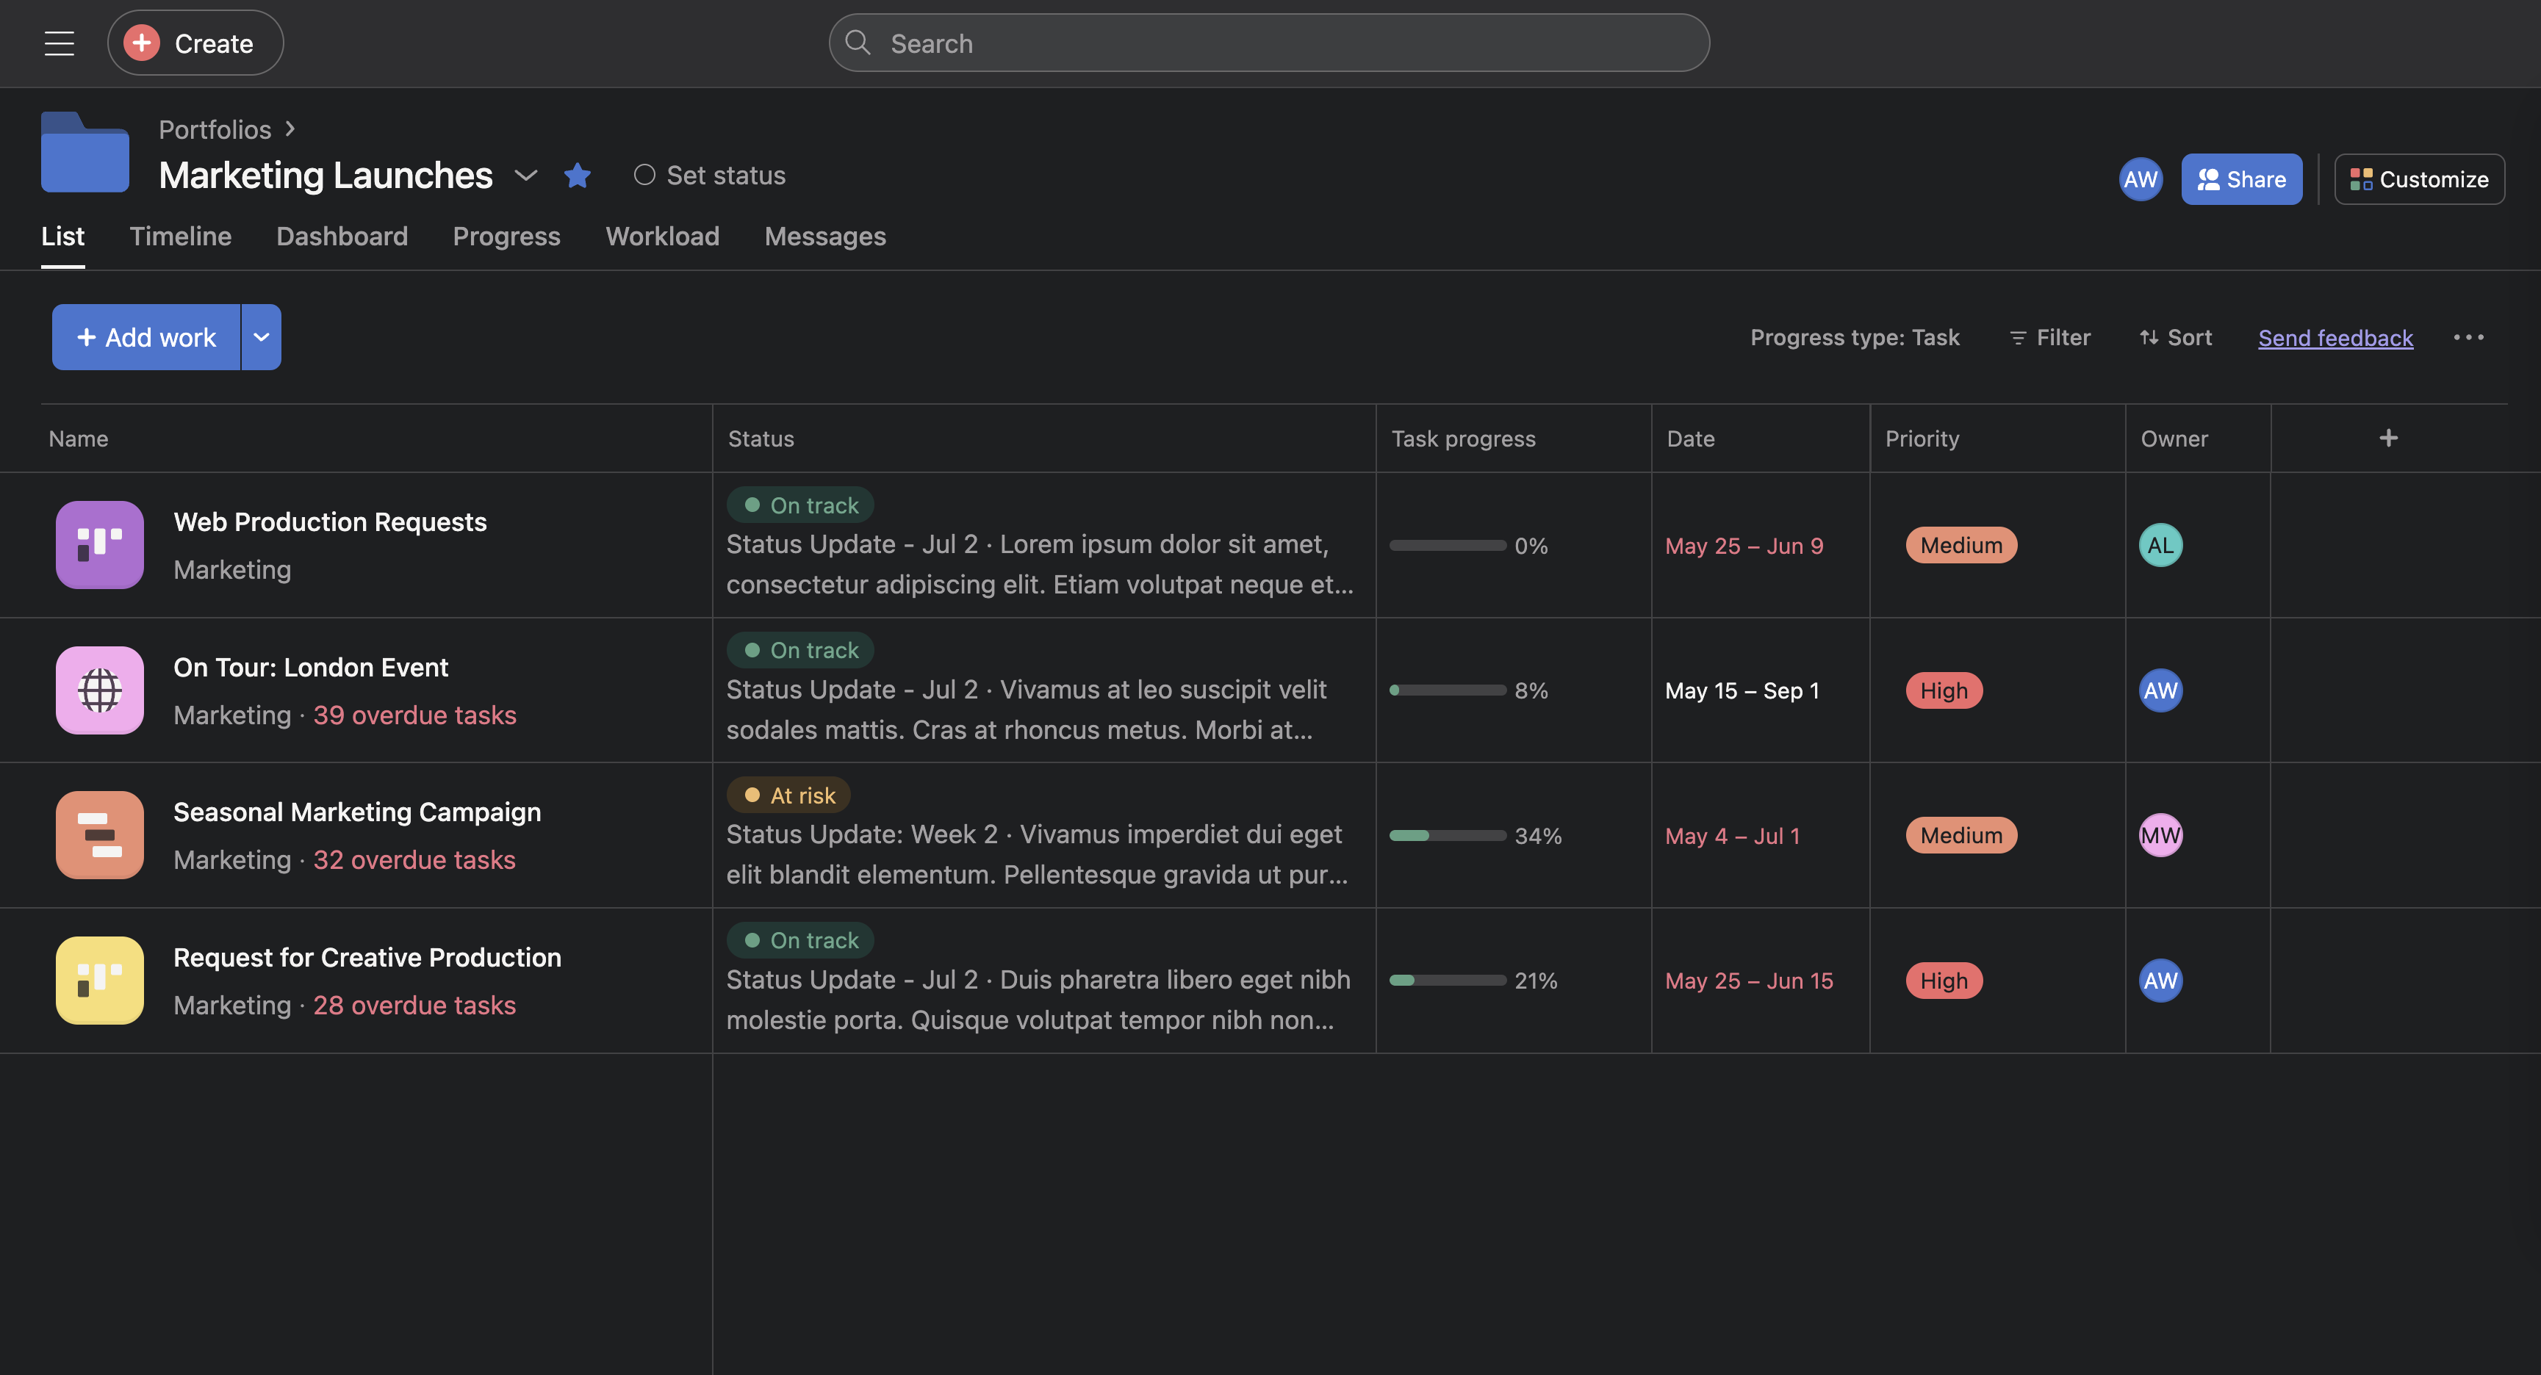The width and height of the screenshot is (2541, 1375).
Task: Open the On Tour: London Event globe icon
Action: pyautogui.click(x=100, y=690)
